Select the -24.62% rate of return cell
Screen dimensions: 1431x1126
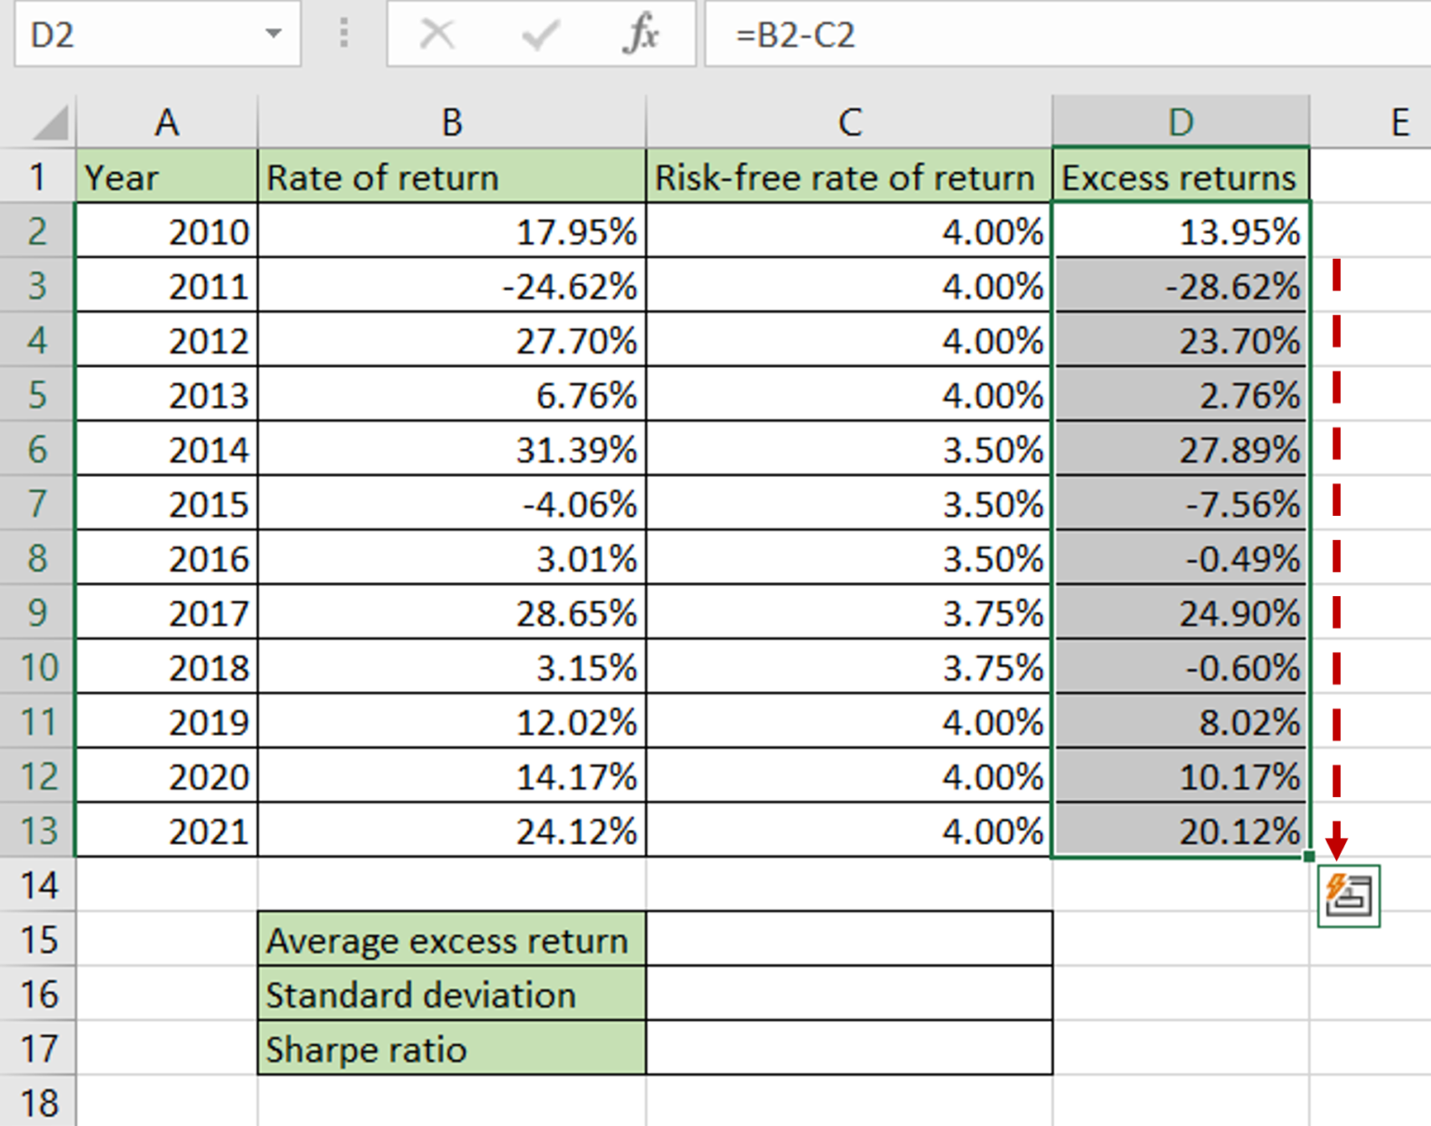(452, 286)
